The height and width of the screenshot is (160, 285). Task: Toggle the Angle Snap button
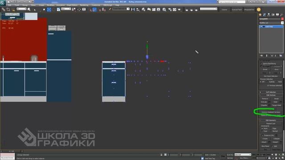(94, 9)
